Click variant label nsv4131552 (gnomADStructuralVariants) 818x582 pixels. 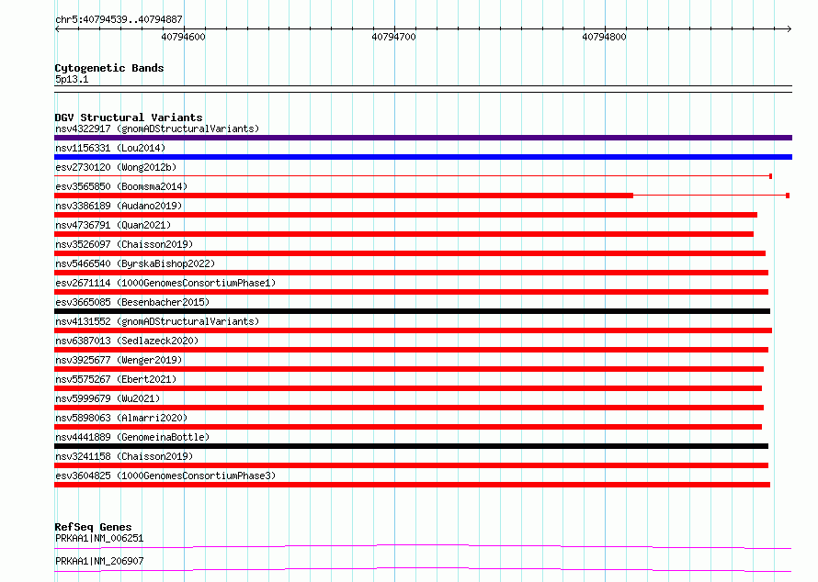coord(157,321)
